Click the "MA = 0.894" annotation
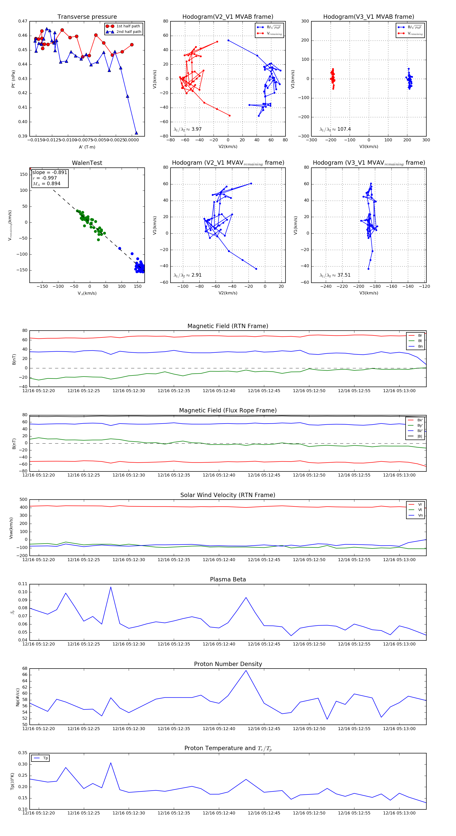This screenshot has width=456, height=836. pyautogui.click(x=46, y=184)
